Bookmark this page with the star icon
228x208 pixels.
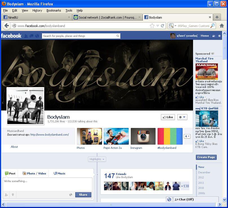(x=152, y=26)
